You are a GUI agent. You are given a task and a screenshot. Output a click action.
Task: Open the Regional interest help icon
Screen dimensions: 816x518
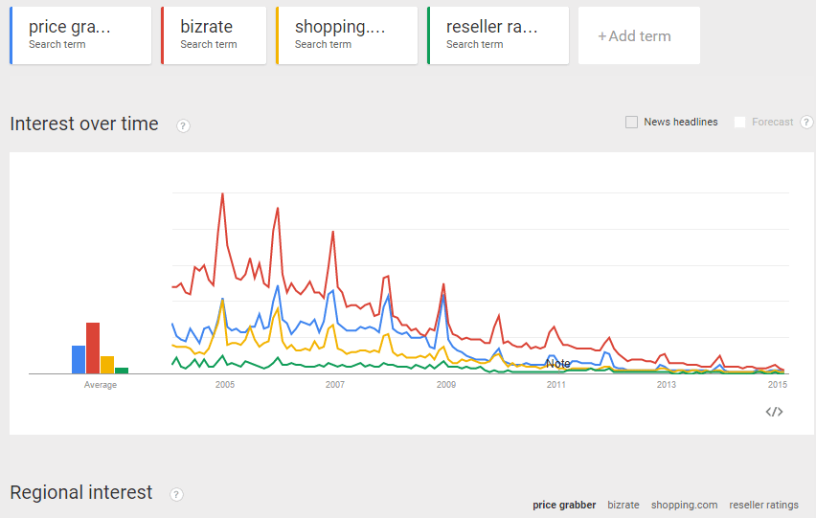tap(176, 494)
